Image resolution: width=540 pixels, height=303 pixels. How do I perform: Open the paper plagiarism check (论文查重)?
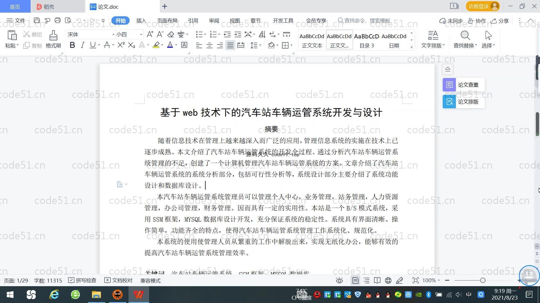(x=463, y=85)
